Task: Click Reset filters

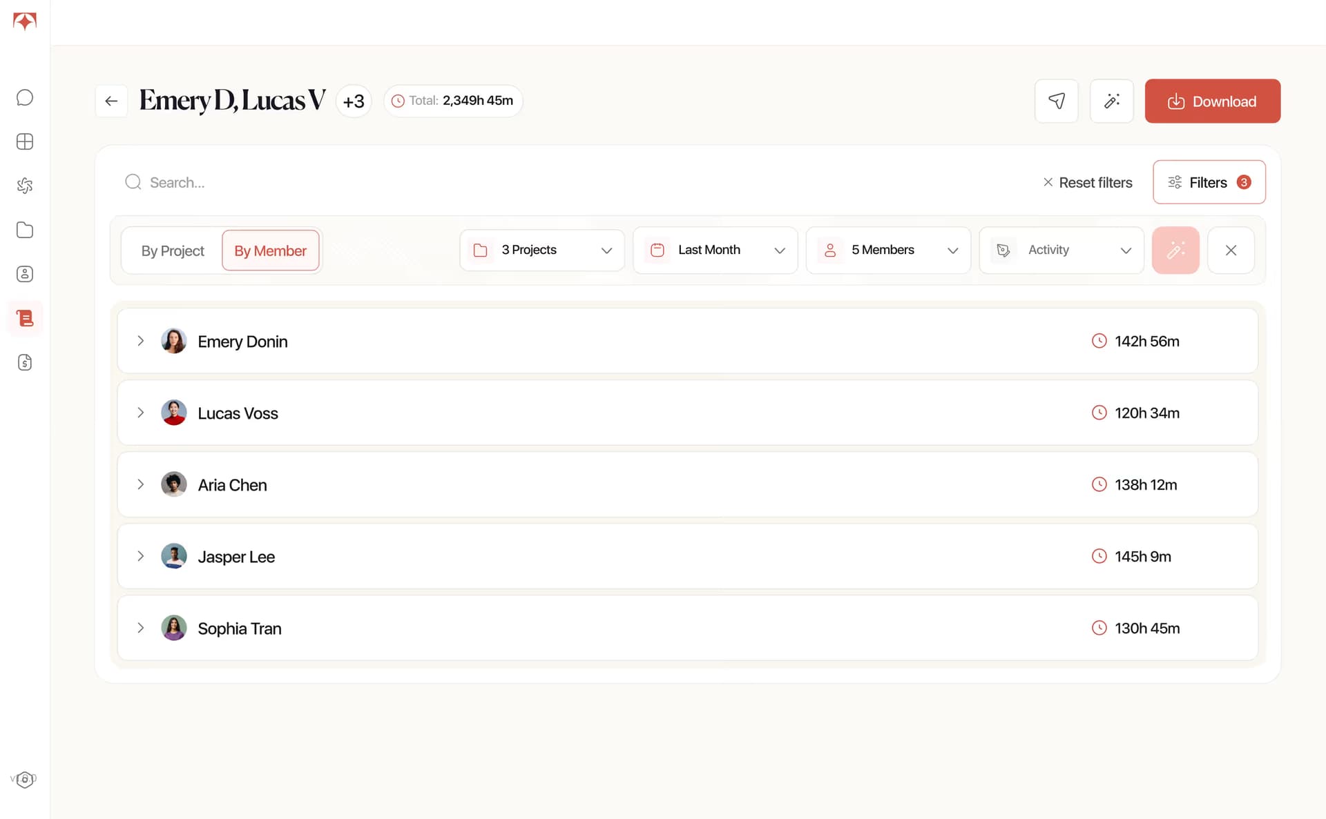Action: click(1088, 182)
